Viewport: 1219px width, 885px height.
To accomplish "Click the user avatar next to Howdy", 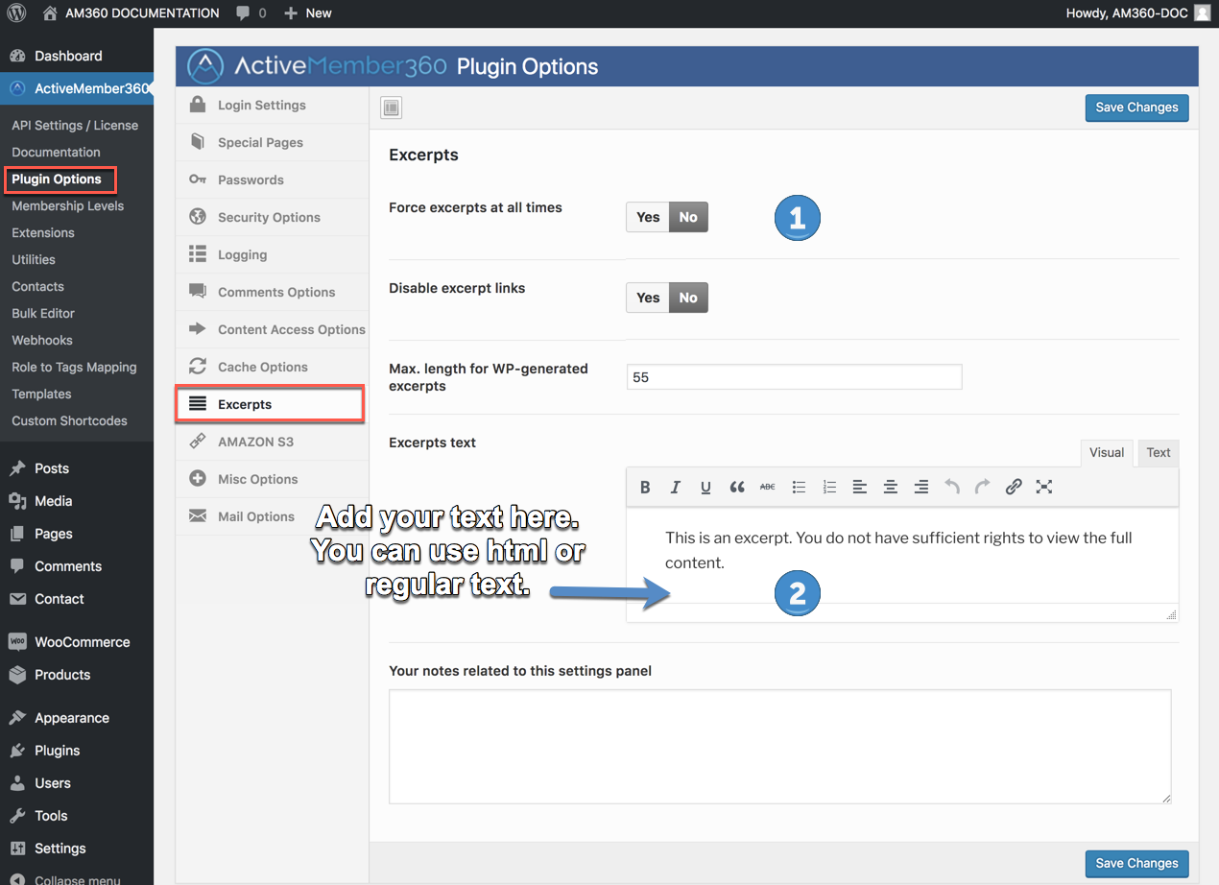I will click(x=1202, y=12).
